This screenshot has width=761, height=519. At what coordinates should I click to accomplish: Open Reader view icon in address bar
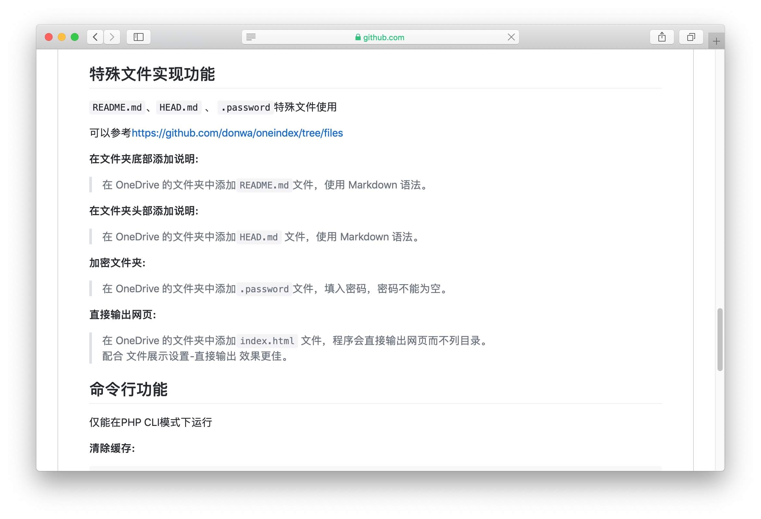[x=251, y=37]
